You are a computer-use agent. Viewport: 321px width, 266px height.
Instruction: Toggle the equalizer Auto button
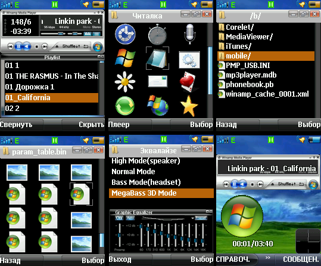point(130,218)
